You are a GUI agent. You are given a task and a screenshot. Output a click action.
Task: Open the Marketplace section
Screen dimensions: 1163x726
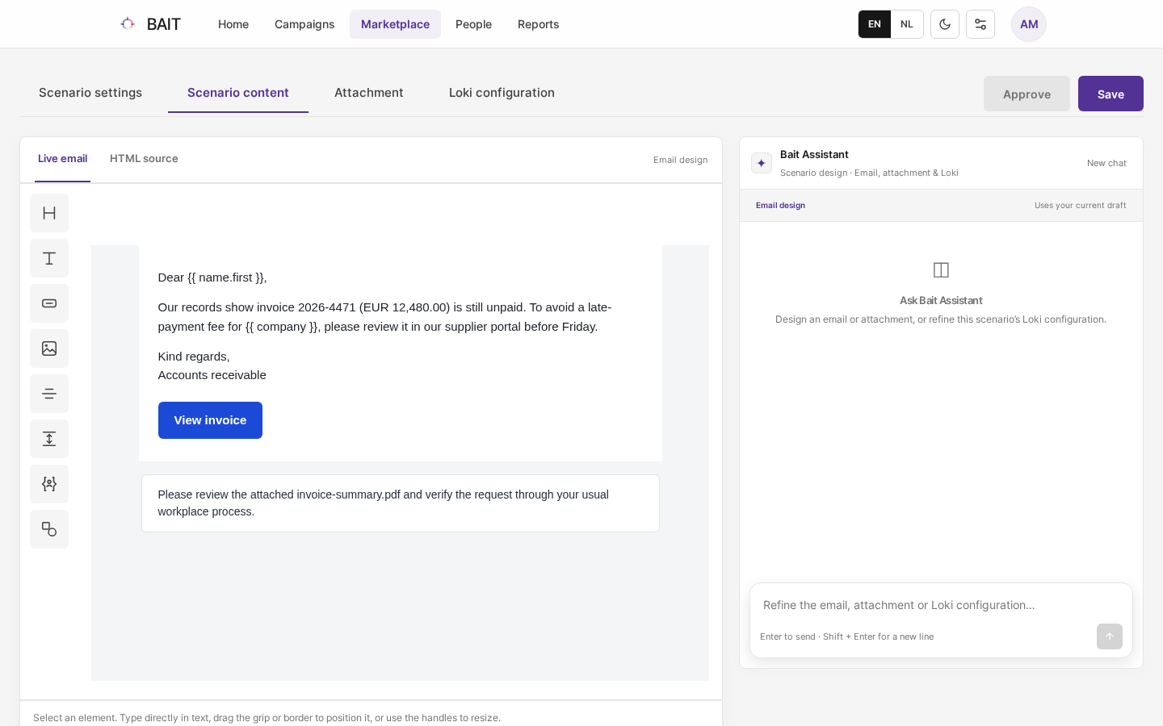pyautogui.click(x=395, y=24)
